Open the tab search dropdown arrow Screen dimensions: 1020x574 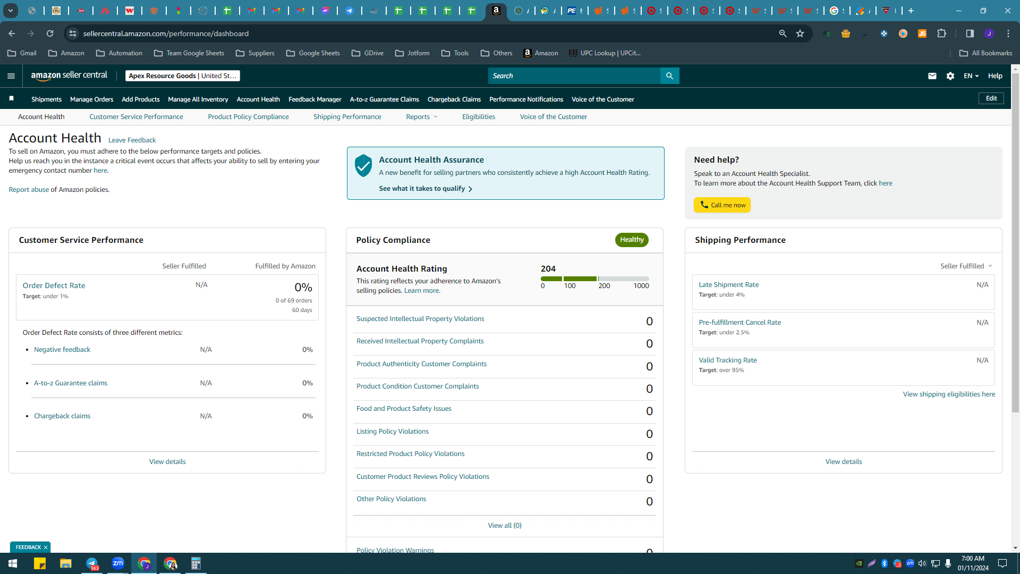coord(10,11)
